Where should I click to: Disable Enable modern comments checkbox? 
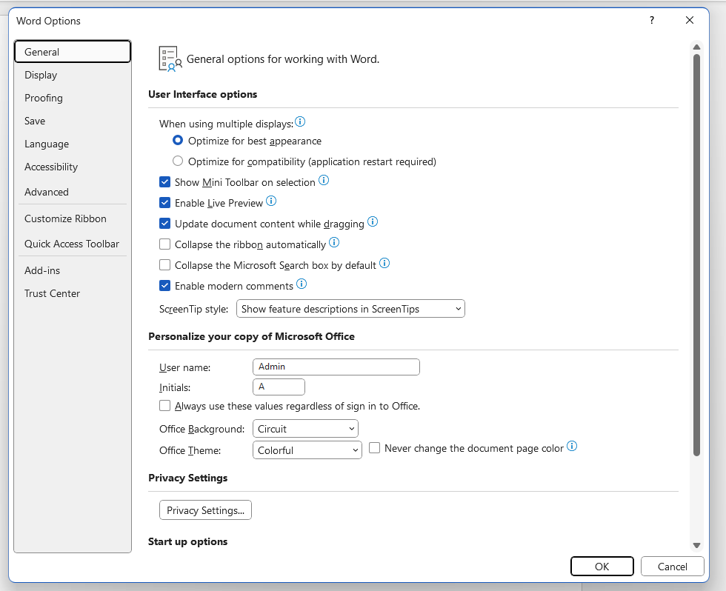point(164,286)
